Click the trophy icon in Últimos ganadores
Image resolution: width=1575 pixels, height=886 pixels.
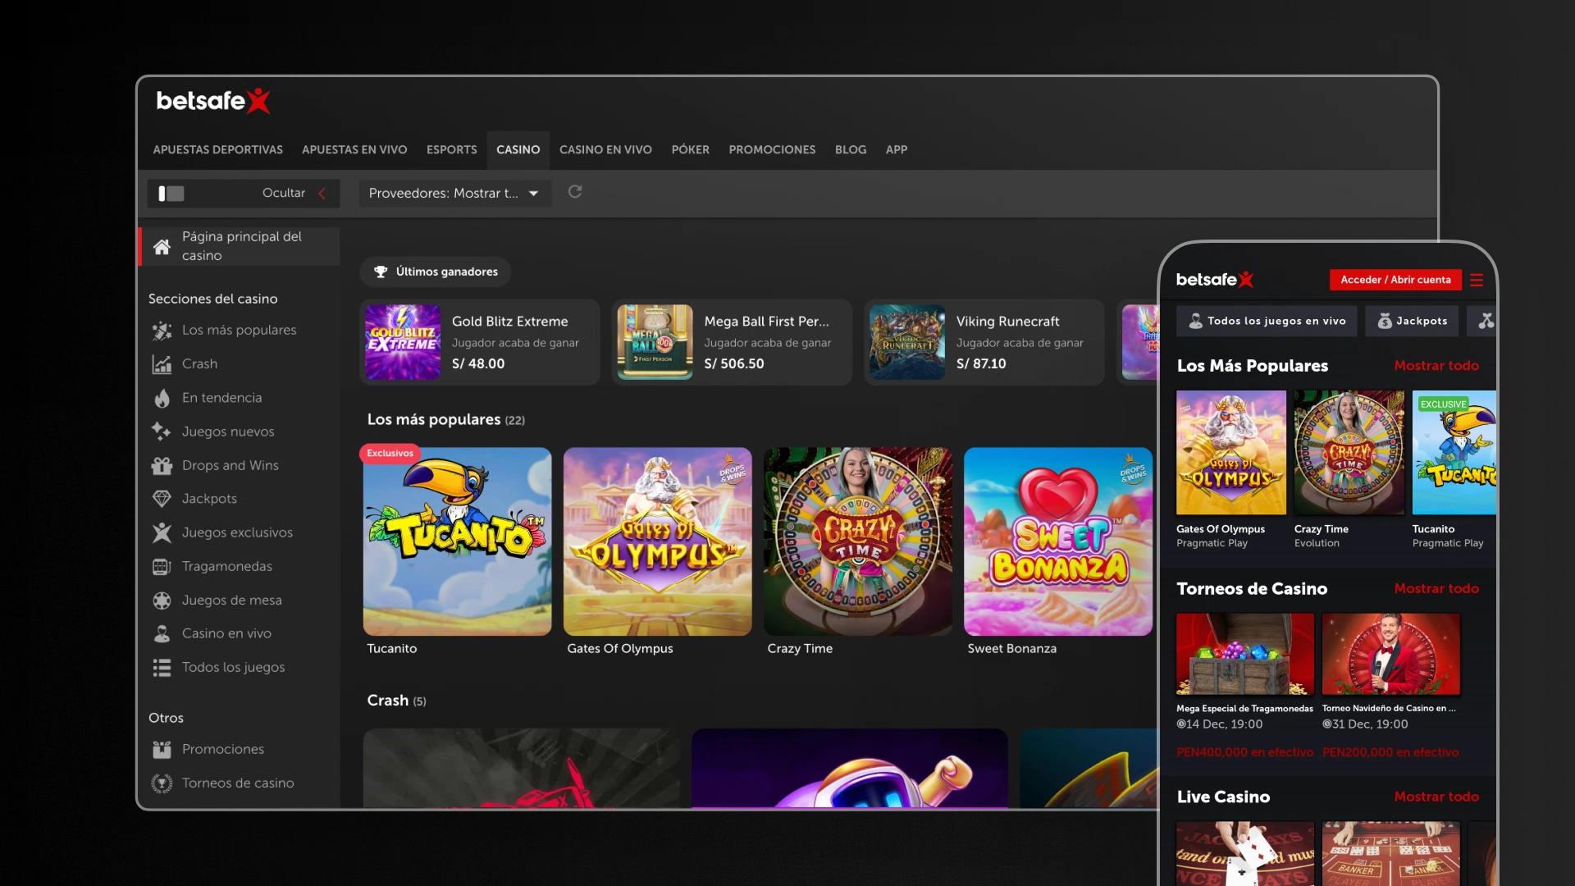point(381,272)
